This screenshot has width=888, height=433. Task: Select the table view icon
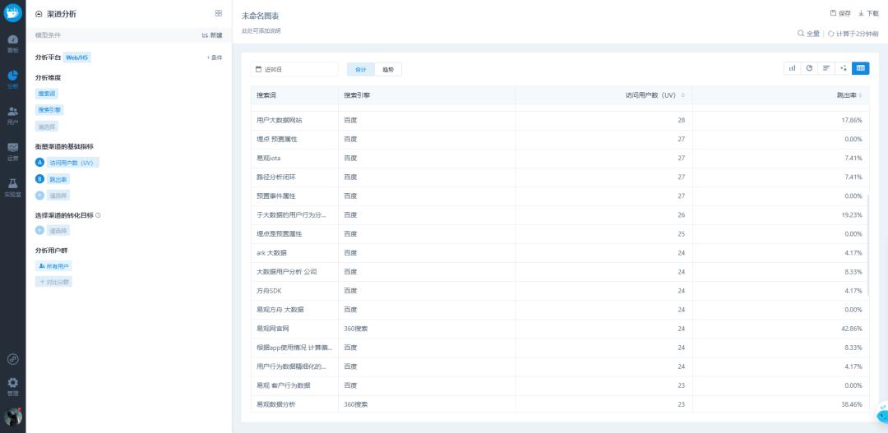click(x=860, y=68)
